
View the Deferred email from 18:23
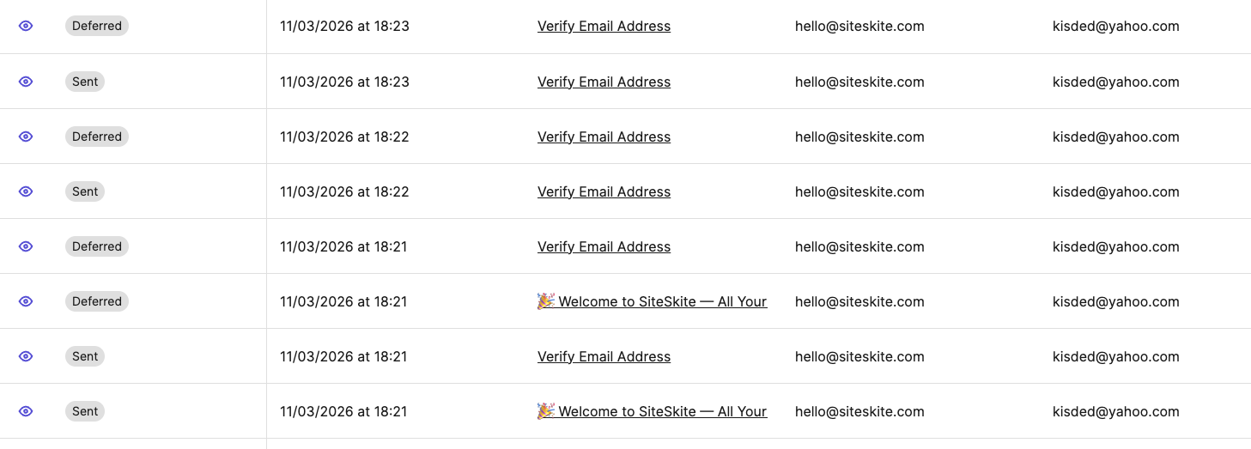[x=26, y=27]
